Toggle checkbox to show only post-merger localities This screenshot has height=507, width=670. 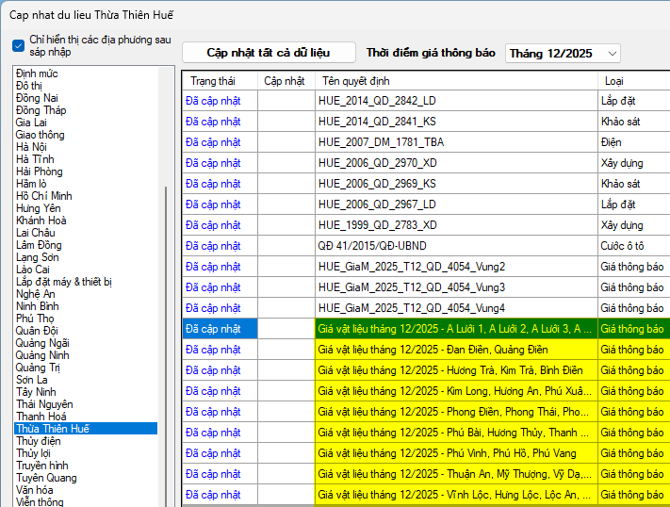pos(19,45)
